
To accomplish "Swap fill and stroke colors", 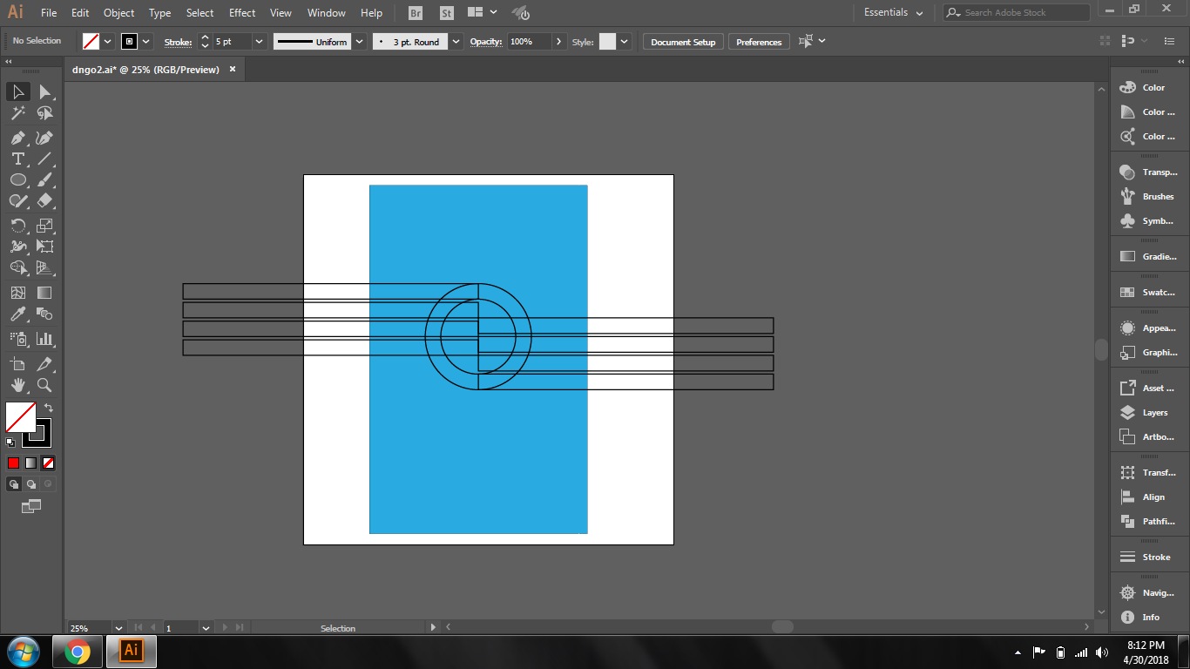I will (49, 407).
